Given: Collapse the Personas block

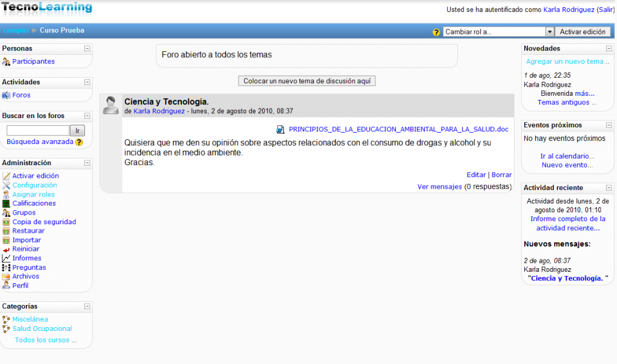Looking at the screenshot, I should 87,48.
